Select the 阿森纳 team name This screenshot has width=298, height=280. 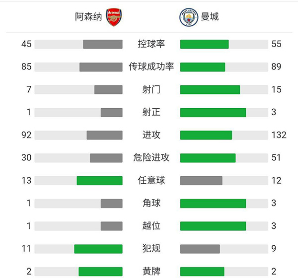tap(88, 17)
